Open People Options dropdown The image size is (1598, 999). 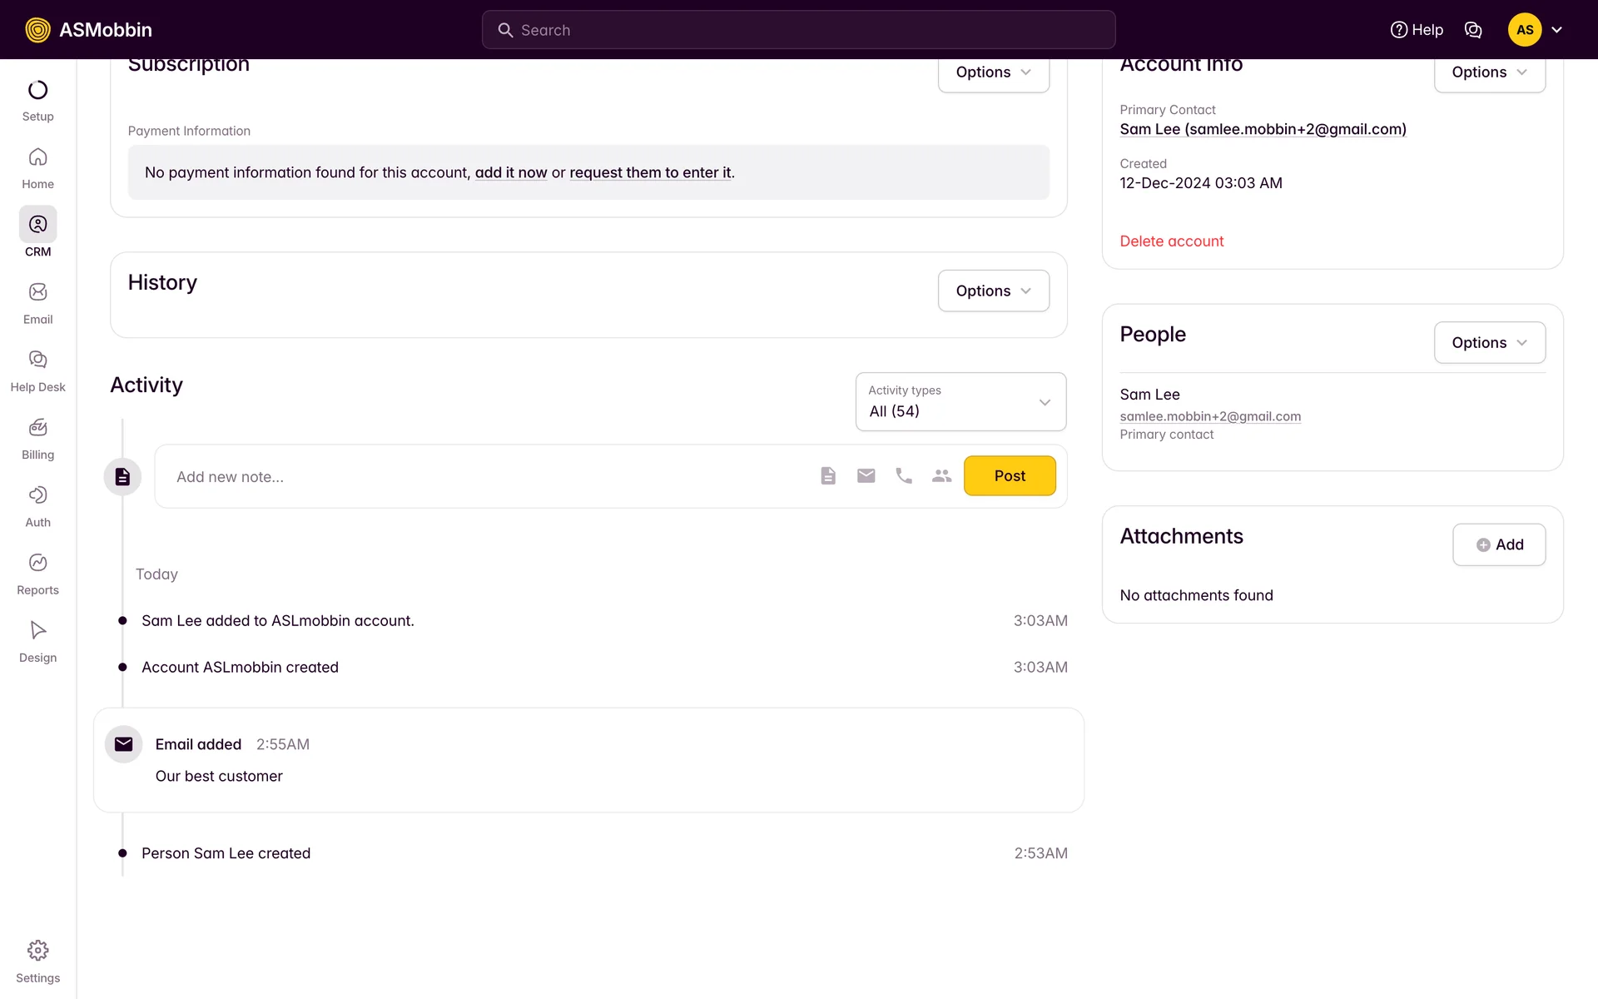click(x=1489, y=342)
